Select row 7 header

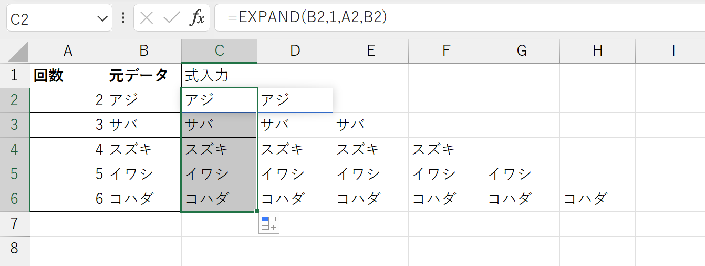click(15, 224)
